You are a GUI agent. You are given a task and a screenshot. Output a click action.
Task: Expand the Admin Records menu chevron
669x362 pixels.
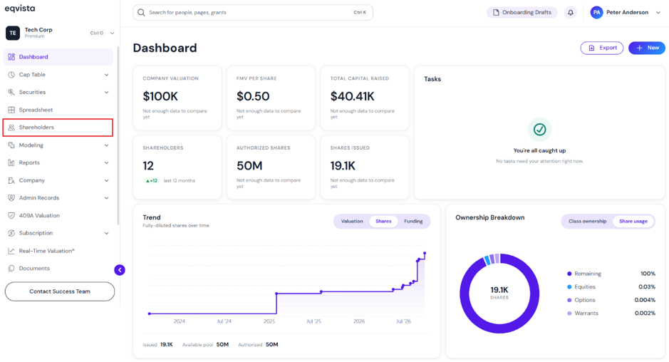[106, 197]
